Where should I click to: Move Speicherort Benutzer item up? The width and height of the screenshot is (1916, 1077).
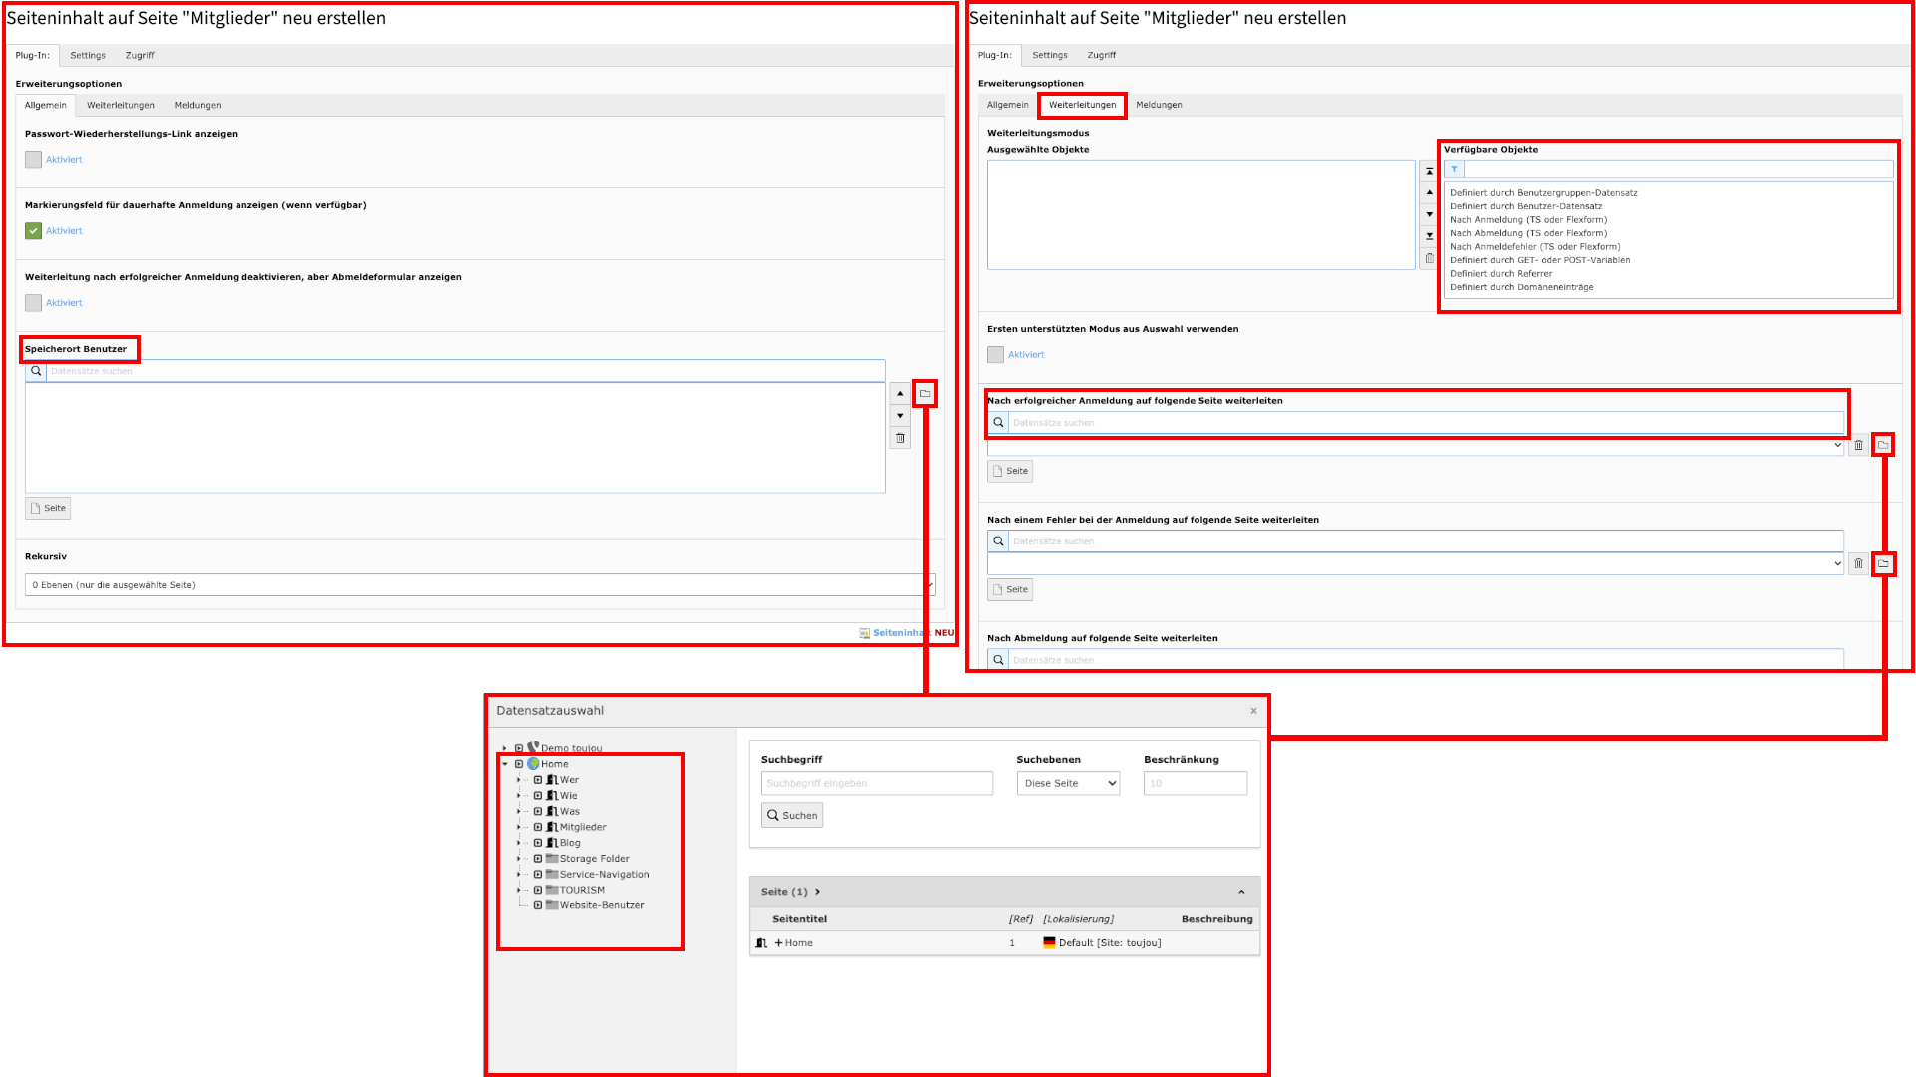[x=900, y=394]
